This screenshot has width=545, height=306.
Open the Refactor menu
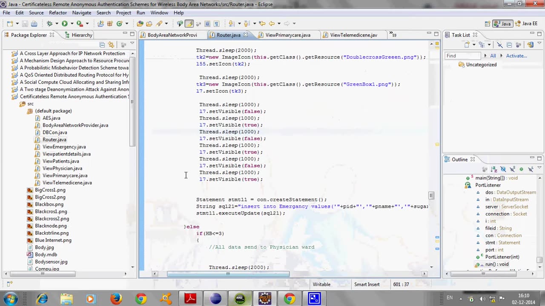(57, 13)
